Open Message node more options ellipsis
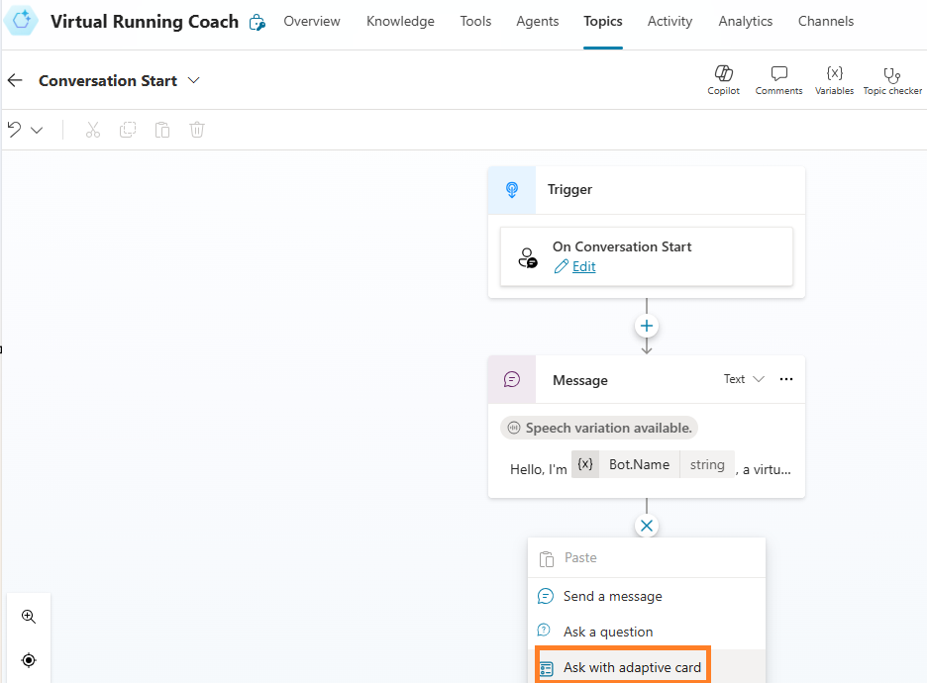The height and width of the screenshot is (683, 927). point(786,379)
